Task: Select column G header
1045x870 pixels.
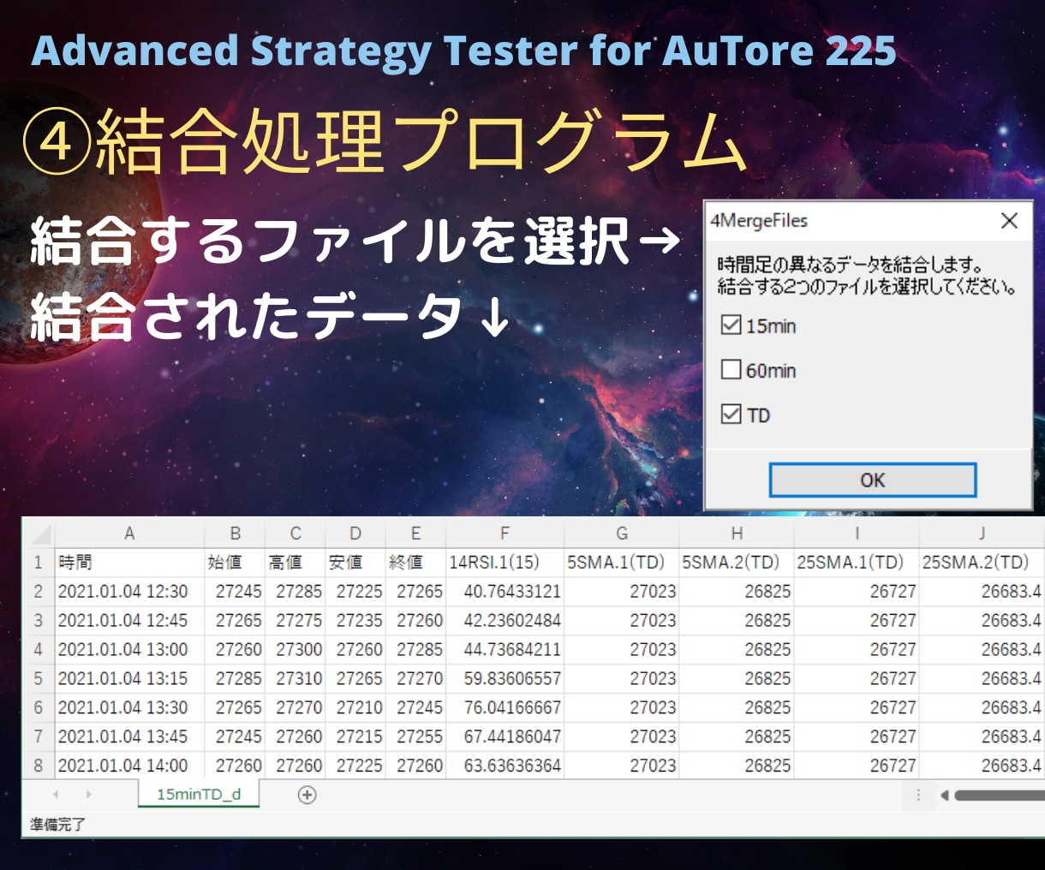Action: pyautogui.click(x=622, y=533)
